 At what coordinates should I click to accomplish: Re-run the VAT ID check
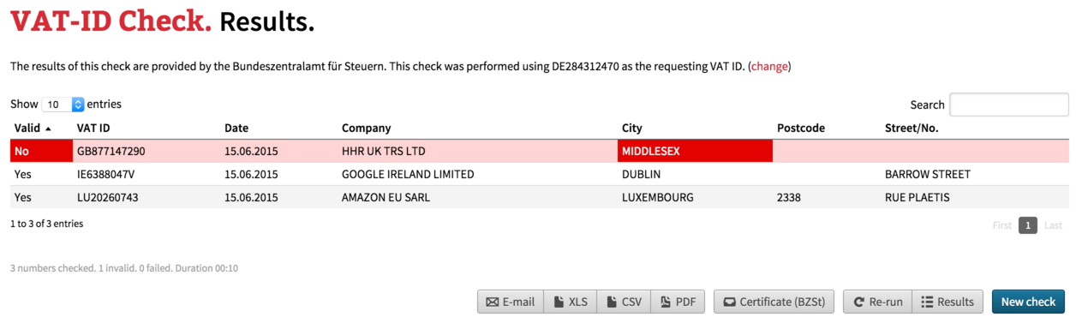877,302
